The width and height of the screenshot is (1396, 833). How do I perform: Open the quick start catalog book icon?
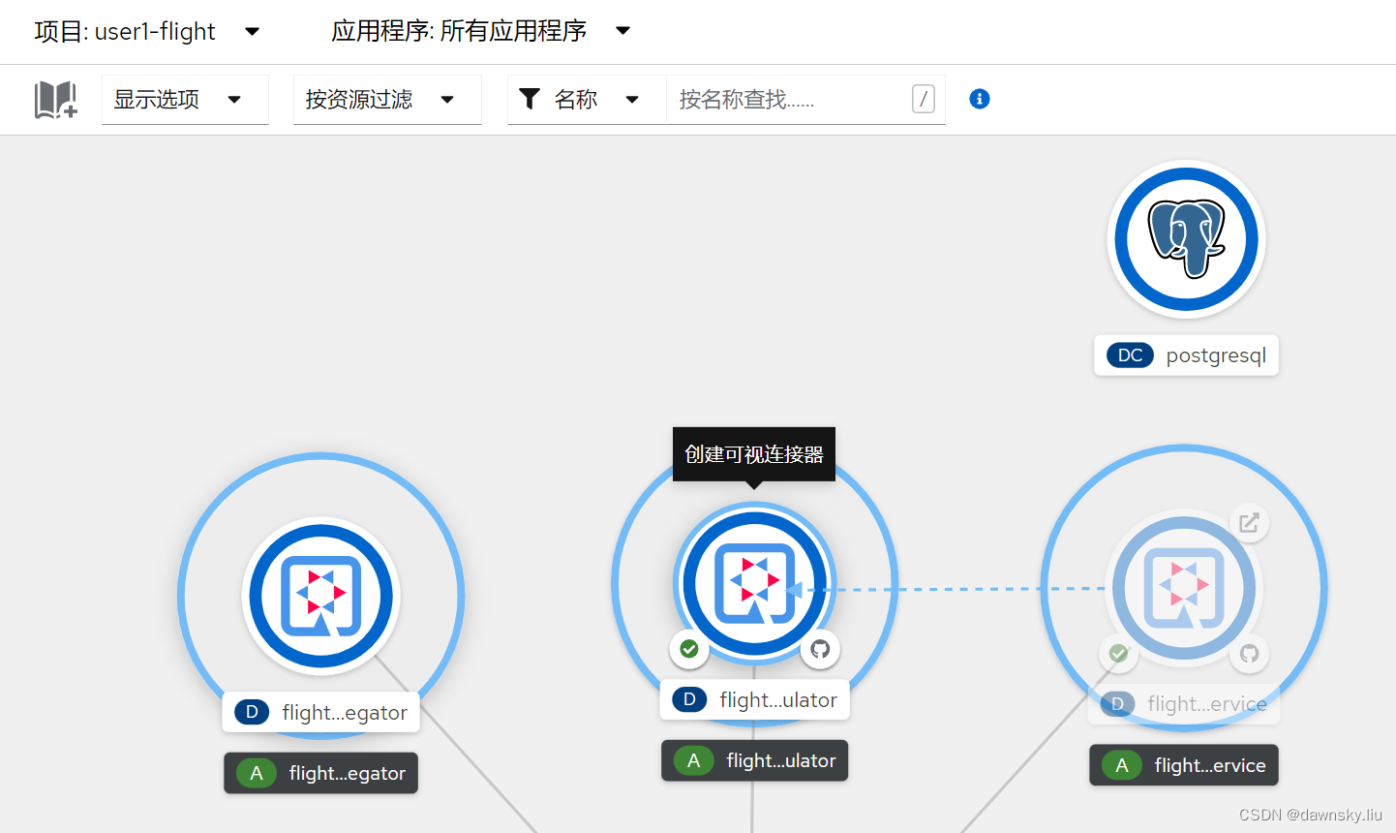tap(55, 100)
